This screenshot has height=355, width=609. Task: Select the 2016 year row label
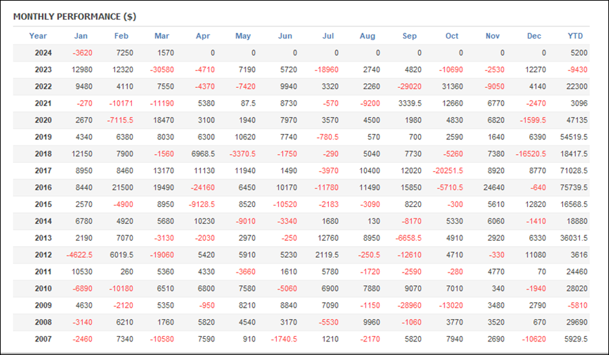[x=43, y=187]
